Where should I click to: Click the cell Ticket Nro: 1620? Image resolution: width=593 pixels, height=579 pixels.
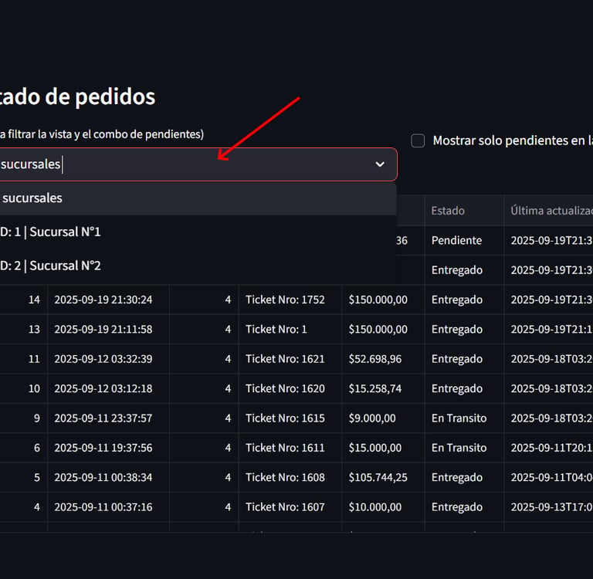[290, 389]
